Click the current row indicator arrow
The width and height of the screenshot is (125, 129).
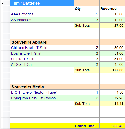2,3
